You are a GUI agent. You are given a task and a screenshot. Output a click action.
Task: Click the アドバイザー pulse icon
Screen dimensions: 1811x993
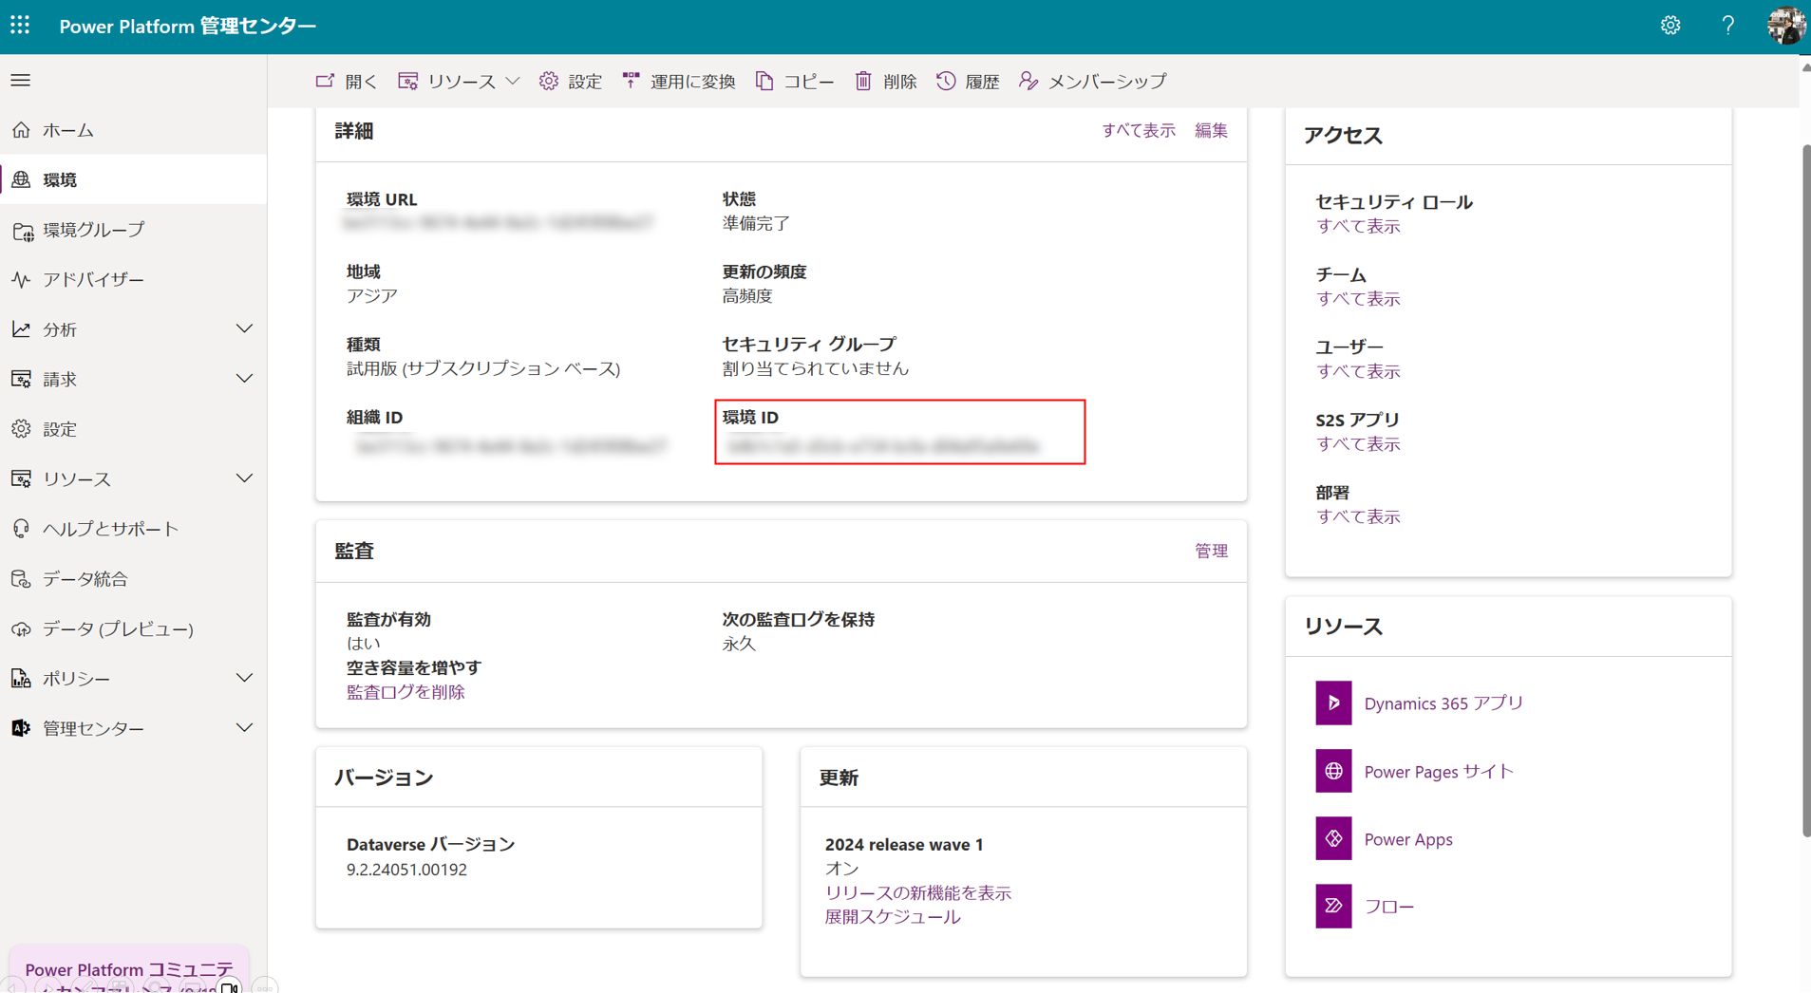point(21,279)
